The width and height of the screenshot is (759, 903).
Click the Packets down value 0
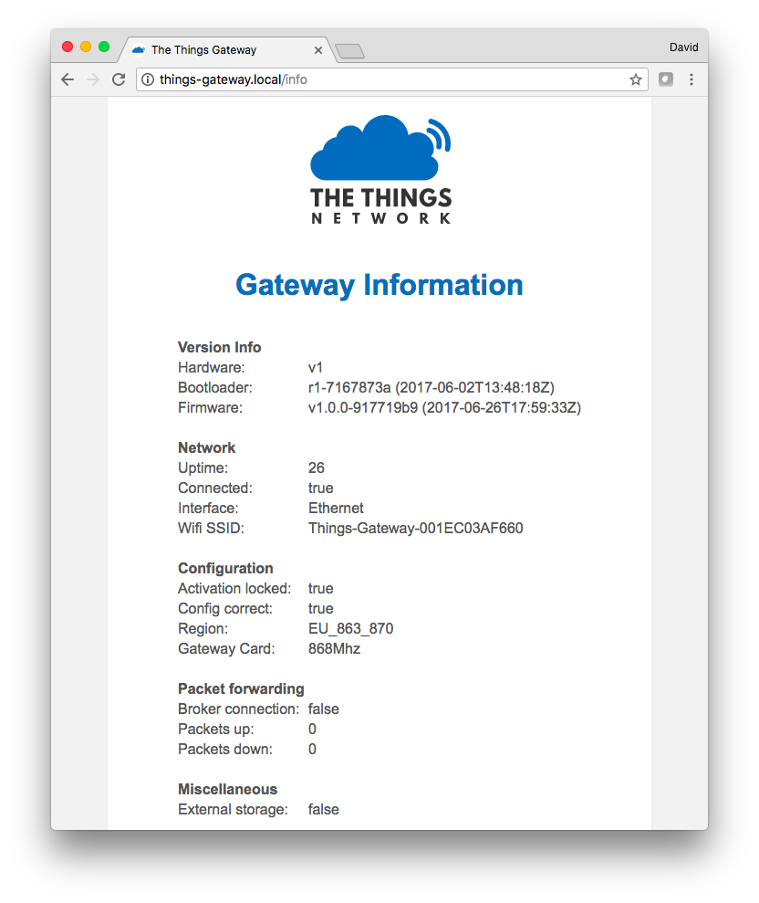[312, 750]
